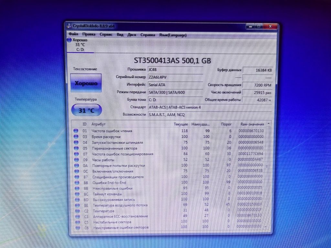This screenshot has height=248, width=331.
Task: Click status icon of attribute 07 row
Action: point(76,154)
